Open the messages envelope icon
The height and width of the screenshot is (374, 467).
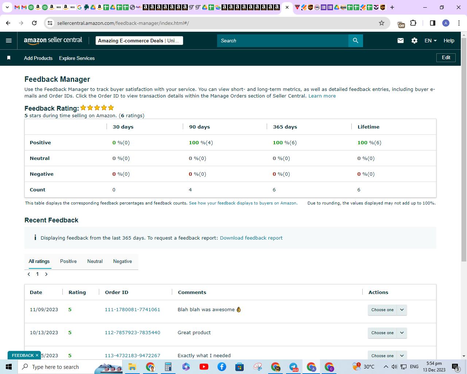pyautogui.click(x=401, y=41)
